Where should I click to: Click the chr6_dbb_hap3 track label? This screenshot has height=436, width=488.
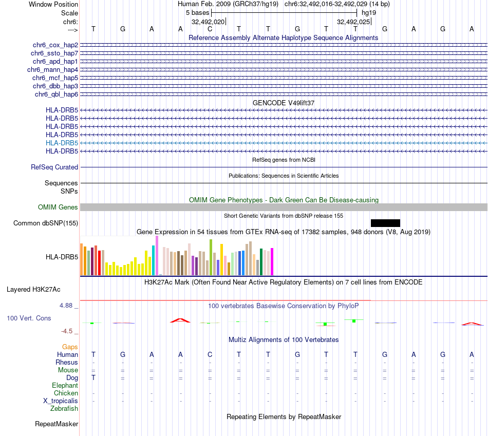(55, 86)
